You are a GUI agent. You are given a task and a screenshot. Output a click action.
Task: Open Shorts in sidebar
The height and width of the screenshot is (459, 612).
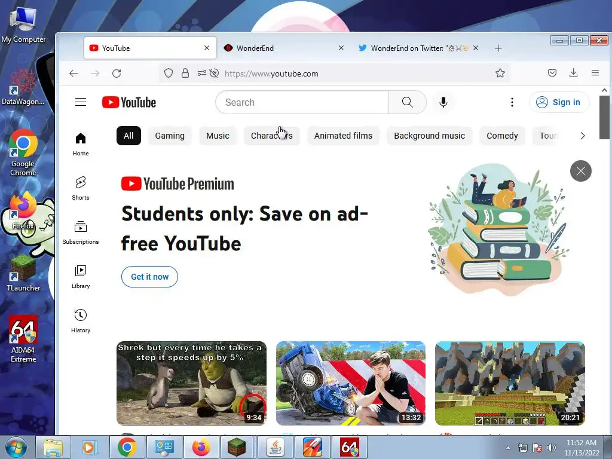pyautogui.click(x=81, y=188)
